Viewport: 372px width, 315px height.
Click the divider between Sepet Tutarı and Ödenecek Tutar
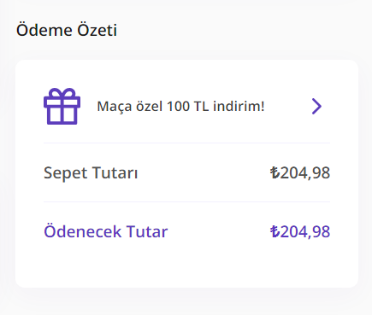click(x=186, y=201)
